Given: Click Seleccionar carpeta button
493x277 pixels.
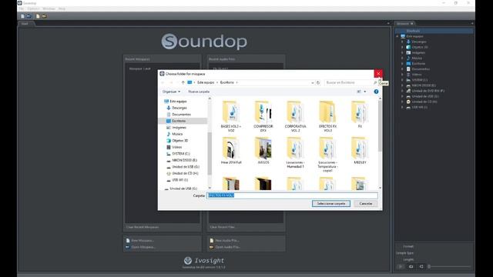Looking at the screenshot, I should tap(331, 204).
